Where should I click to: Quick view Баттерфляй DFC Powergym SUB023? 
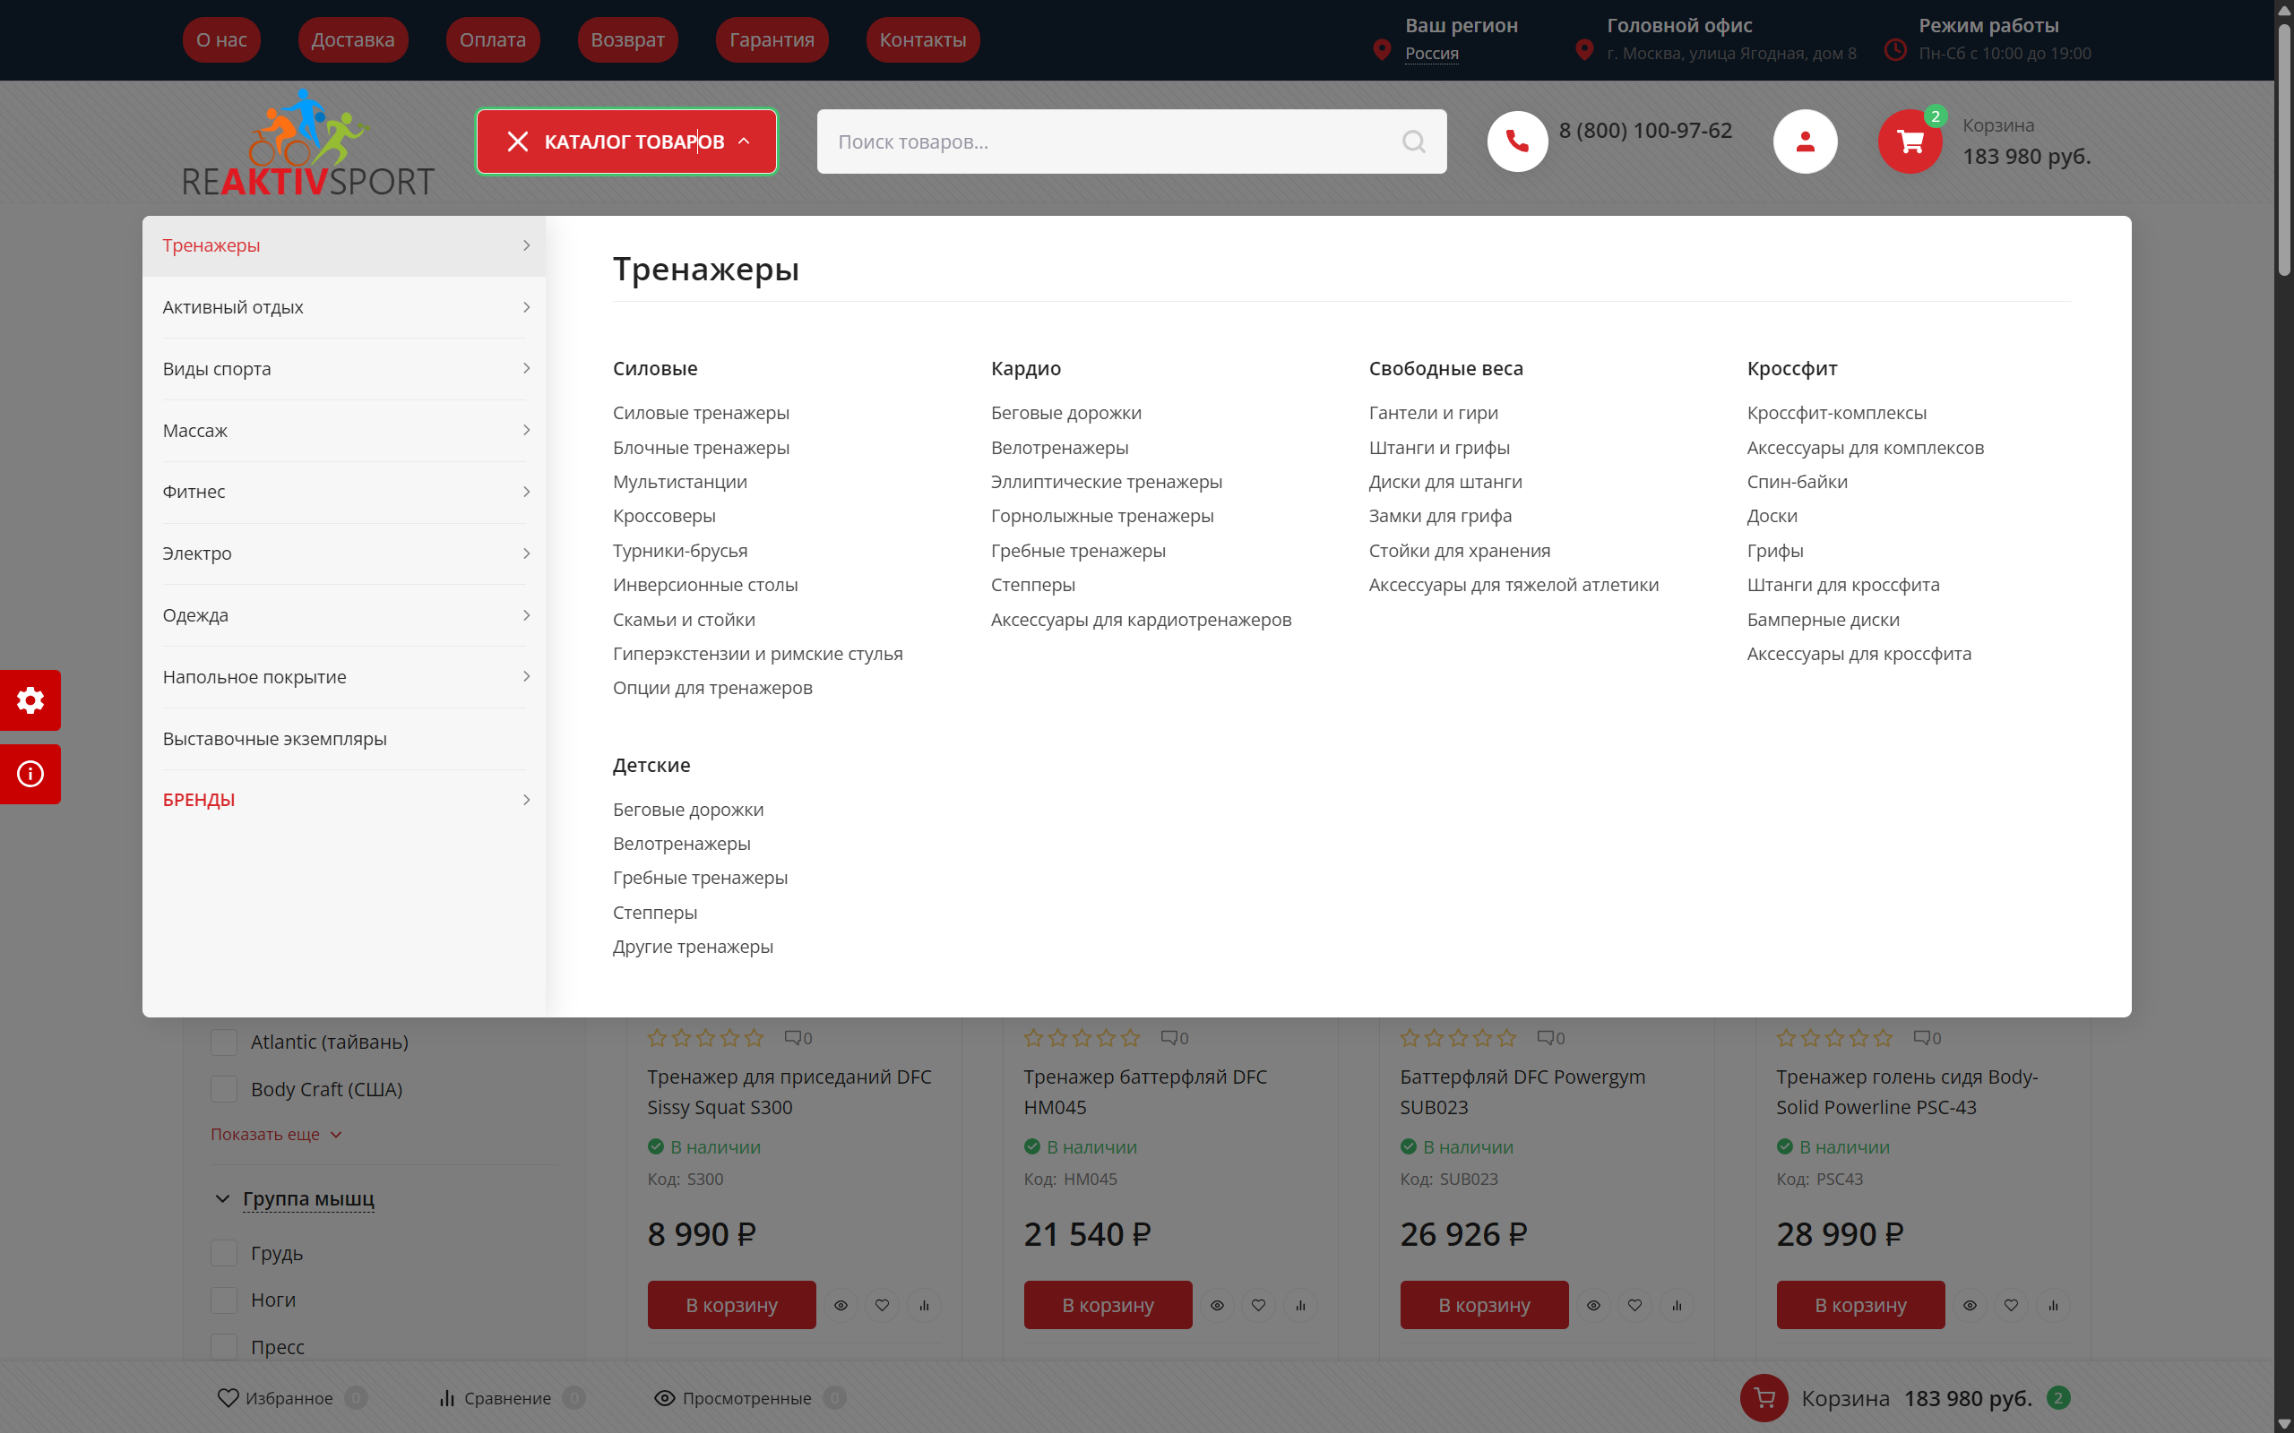(x=1593, y=1305)
